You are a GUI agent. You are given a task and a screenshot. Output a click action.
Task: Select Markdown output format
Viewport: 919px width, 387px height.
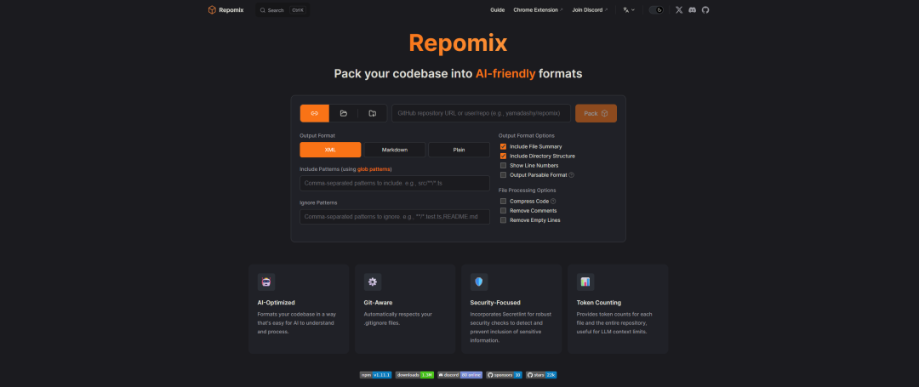(395, 150)
